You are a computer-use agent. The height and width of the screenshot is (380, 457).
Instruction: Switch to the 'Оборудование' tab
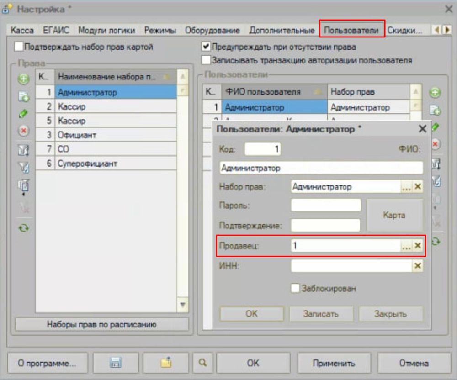click(212, 31)
